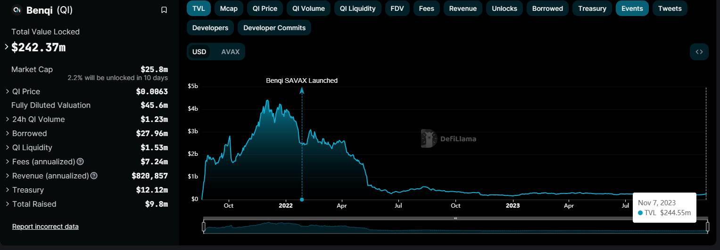
Task: Click the left range slider handle
Action: click(x=204, y=226)
